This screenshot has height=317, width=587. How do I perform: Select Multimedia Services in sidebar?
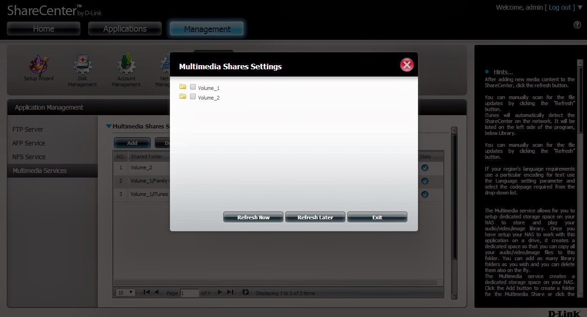coord(52,171)
